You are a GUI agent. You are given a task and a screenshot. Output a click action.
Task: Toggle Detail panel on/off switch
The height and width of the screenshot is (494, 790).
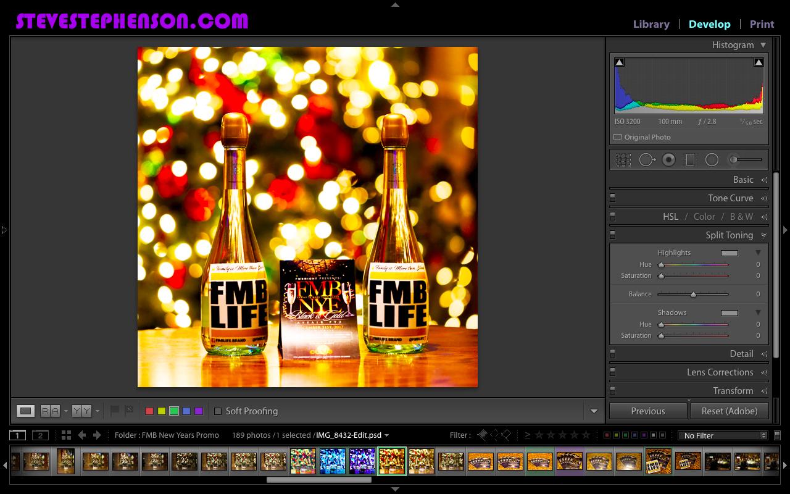[612, 353]
